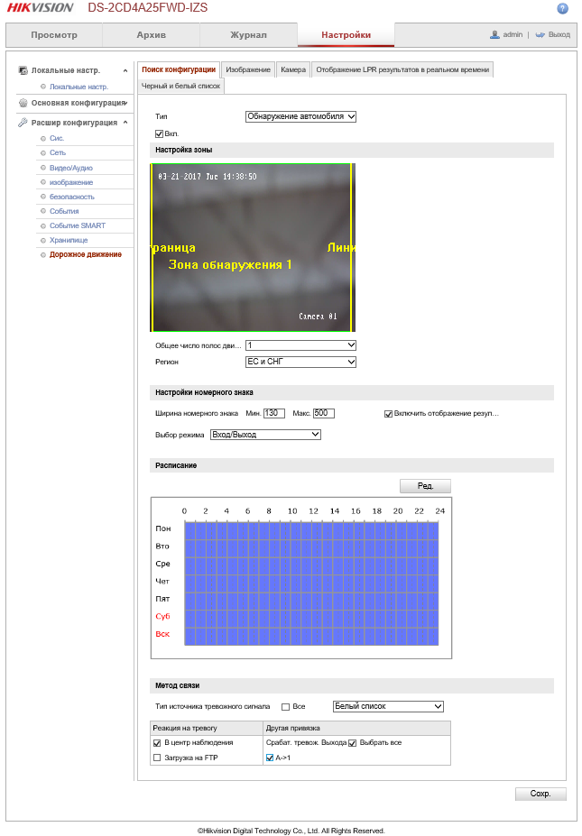Switch to Камера tab
Screen dimensions: 582x836
pos(293,69)
